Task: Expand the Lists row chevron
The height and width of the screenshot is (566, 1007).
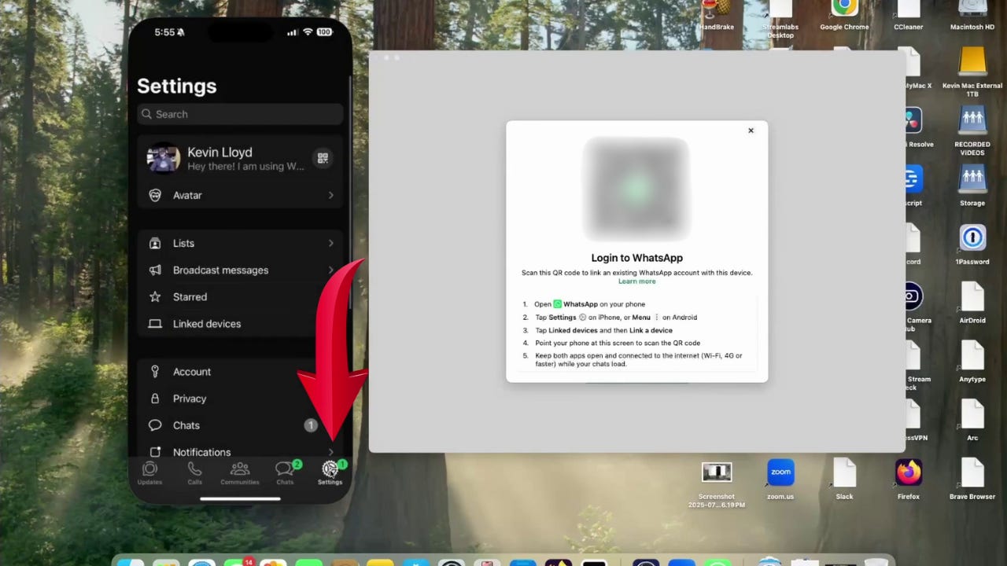Action: coord(330,244)
